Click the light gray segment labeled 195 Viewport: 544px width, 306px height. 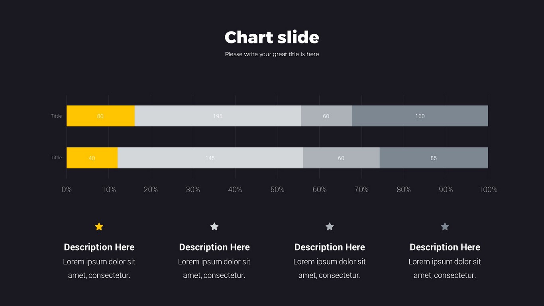tap(218, 116)
